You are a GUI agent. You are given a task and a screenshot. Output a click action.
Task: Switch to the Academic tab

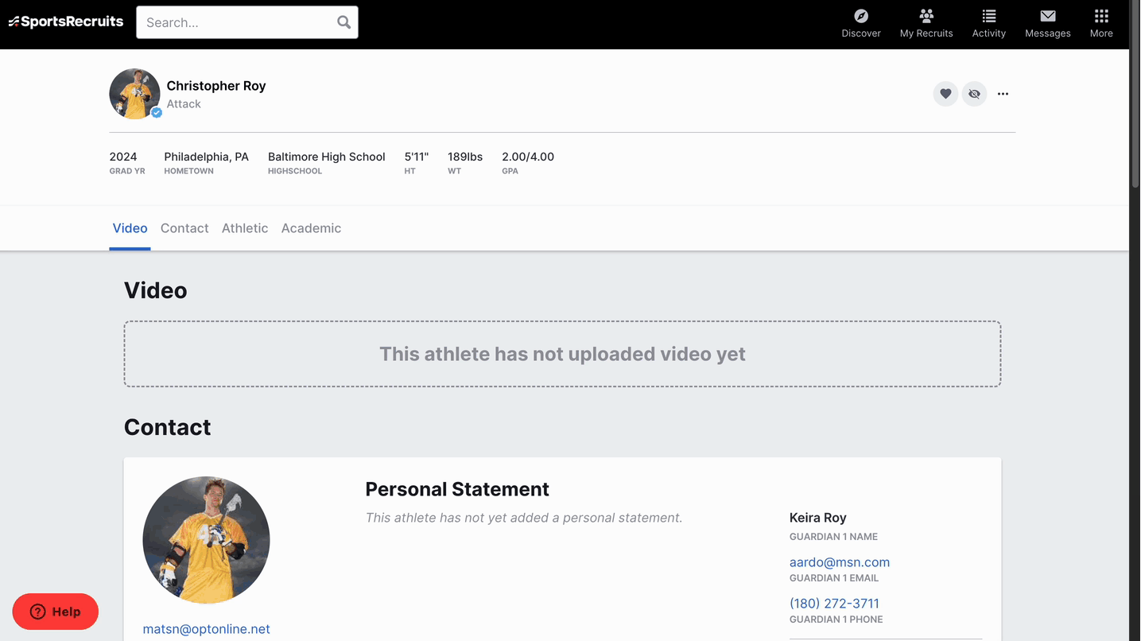311,228
